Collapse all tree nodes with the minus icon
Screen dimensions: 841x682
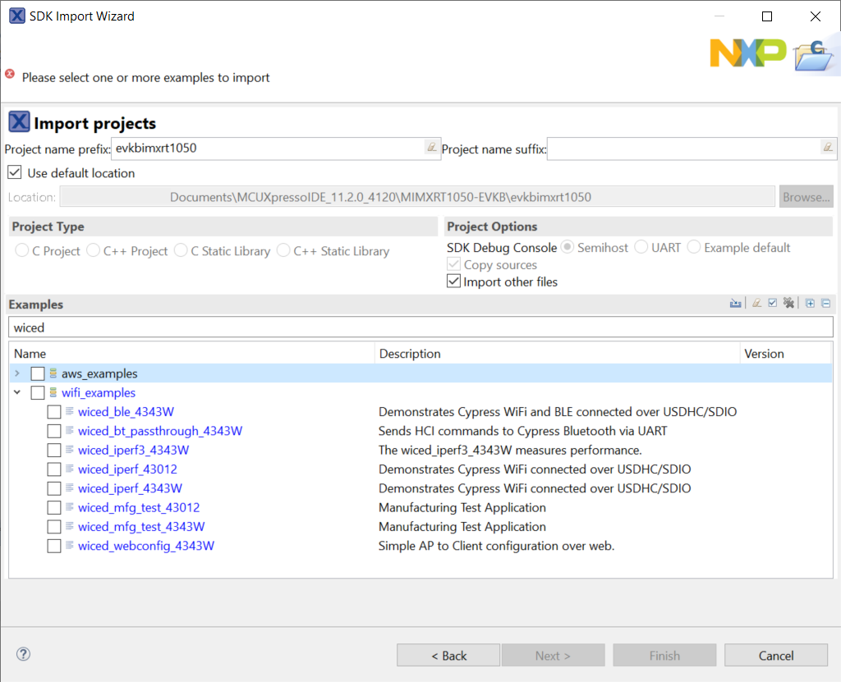pyautogui.click(x=825, y=302)
